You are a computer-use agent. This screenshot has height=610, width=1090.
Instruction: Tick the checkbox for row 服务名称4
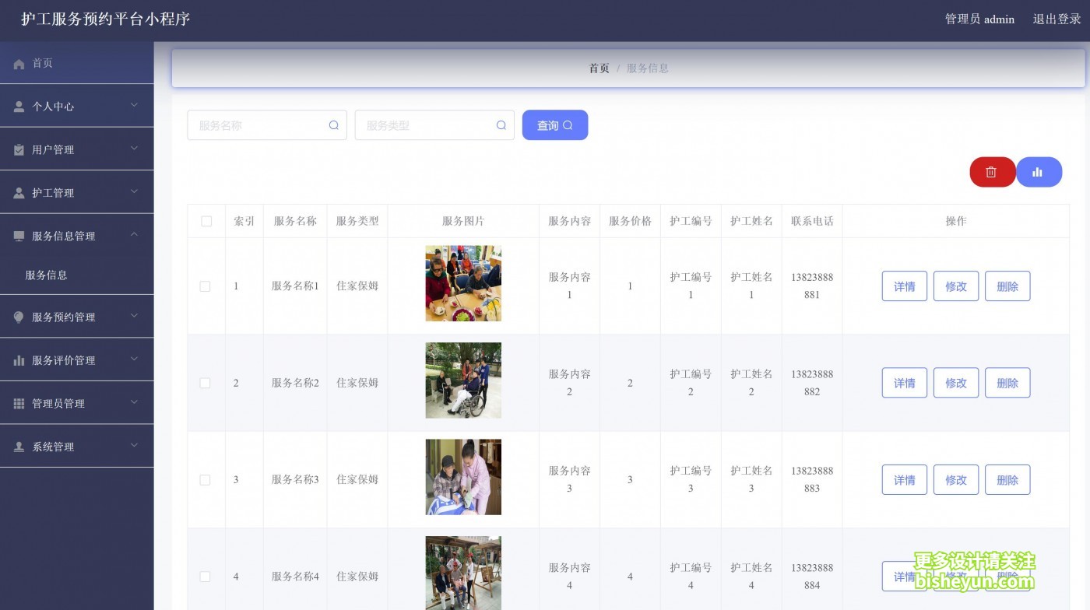205,577
